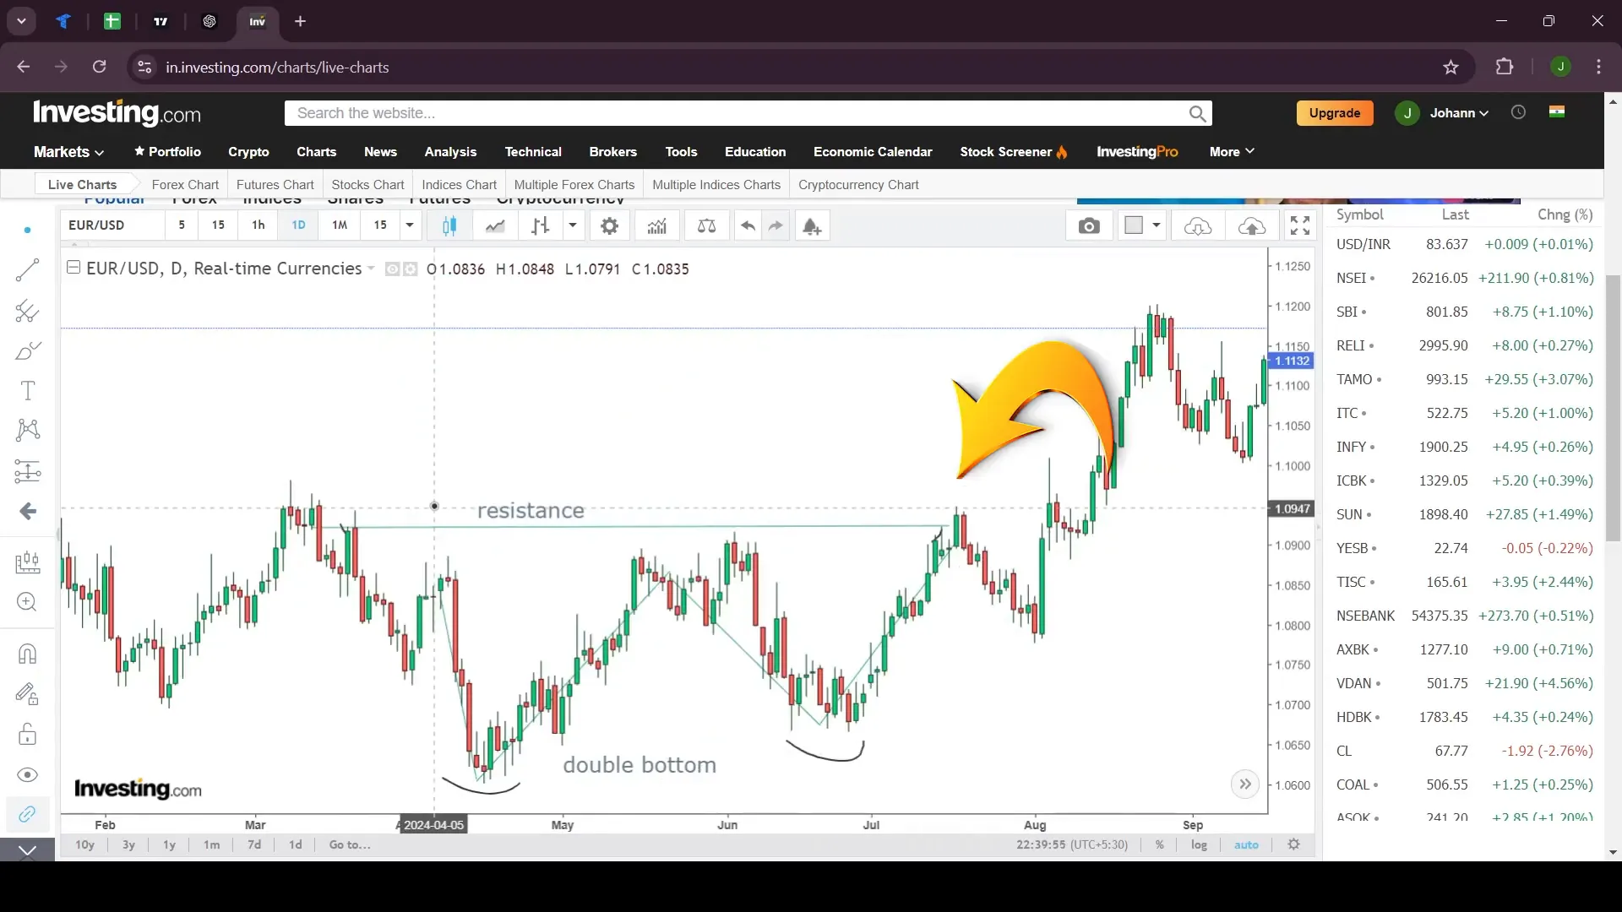Screen dimensions: 1622x912
Task: Open the Futures Chart tab
Action: click(275, 185)
